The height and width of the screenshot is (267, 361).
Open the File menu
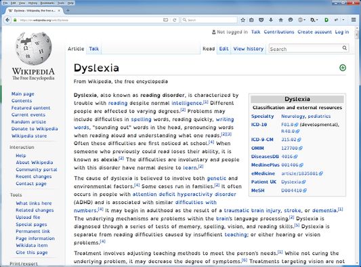point(5,3)
